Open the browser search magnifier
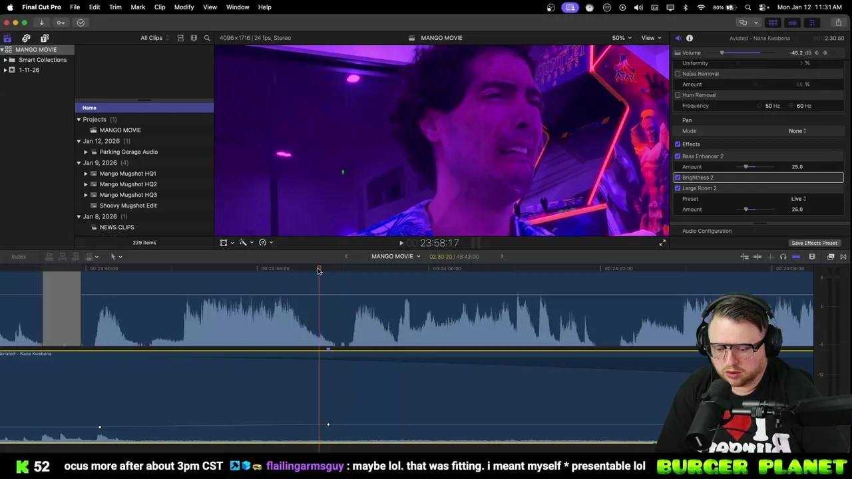 (x=207, y=38)
